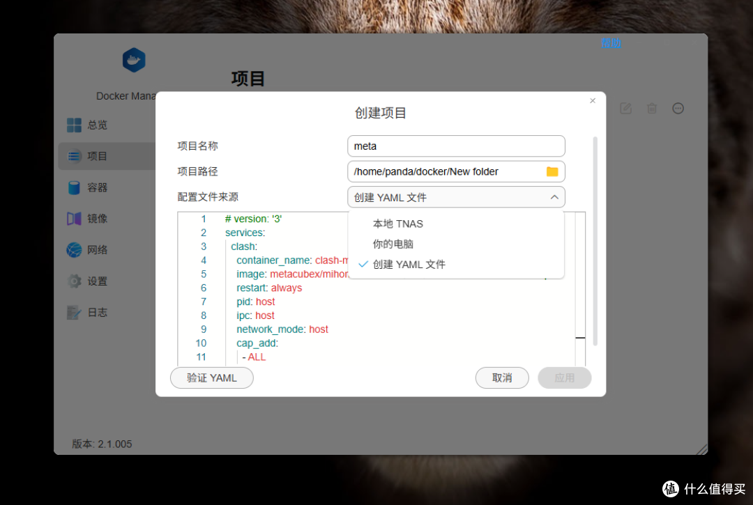Click the 'network_mode: host' code line
The width and height of the screenshot is (753, 505).
(x=282, y=329)
